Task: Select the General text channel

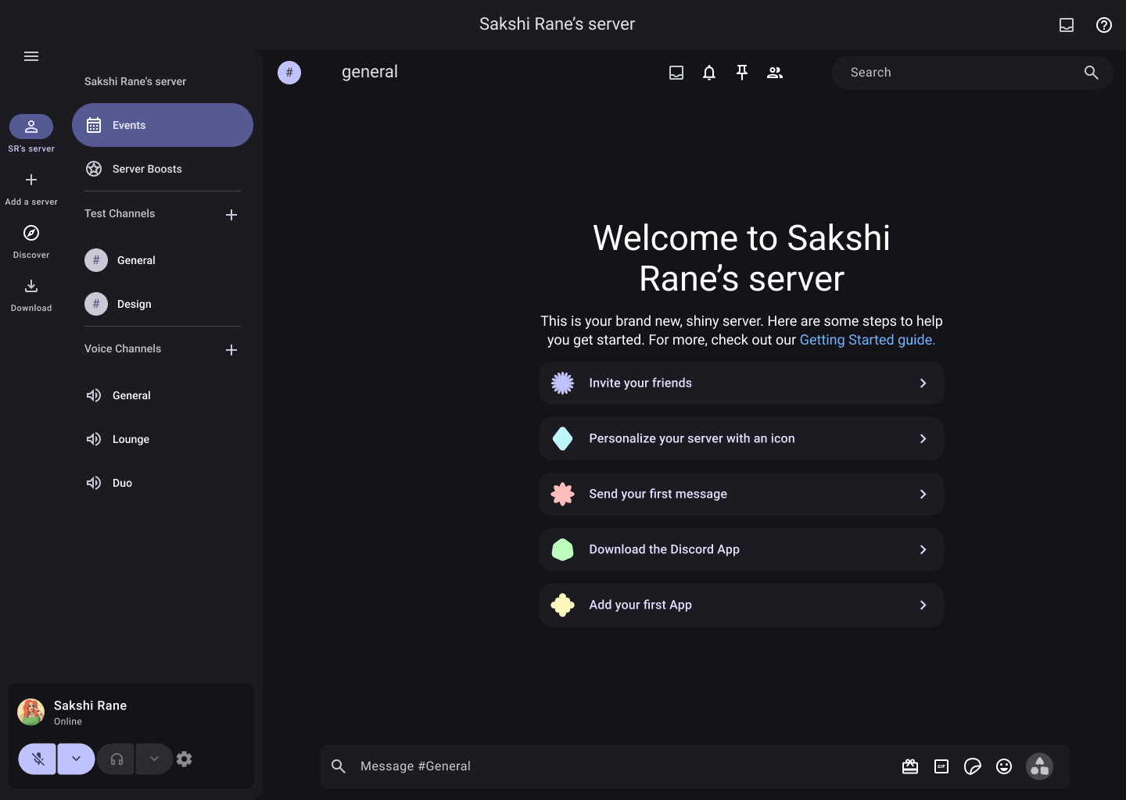Action: (x=163, y=260)
